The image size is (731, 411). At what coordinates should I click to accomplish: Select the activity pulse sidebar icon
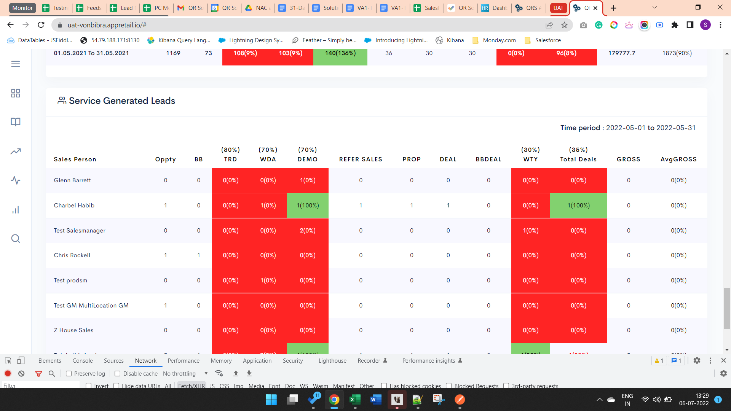(16, 180)
